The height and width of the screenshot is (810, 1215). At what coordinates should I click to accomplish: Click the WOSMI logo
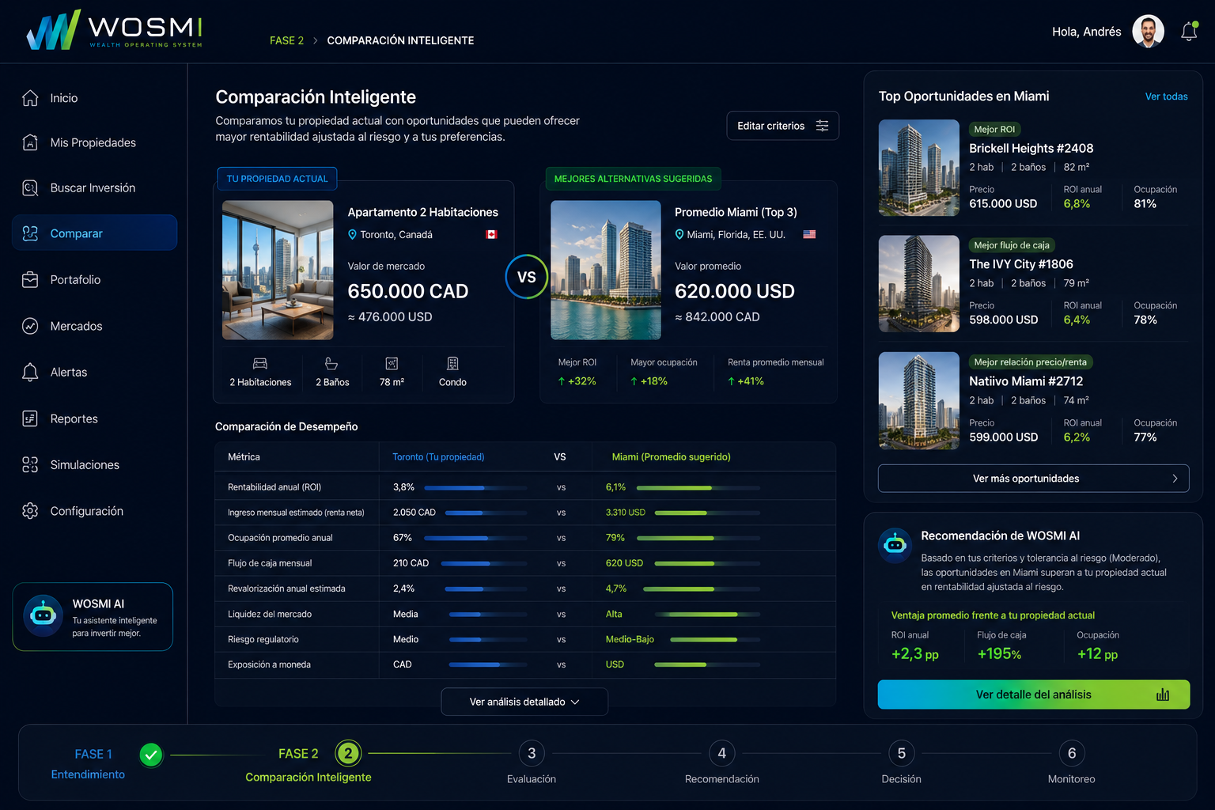114,30
